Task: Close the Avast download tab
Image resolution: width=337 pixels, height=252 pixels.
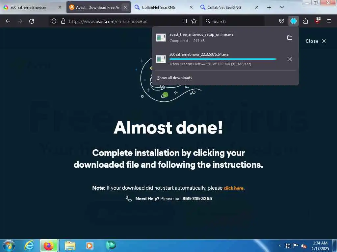Action: [x=125, y=7]
